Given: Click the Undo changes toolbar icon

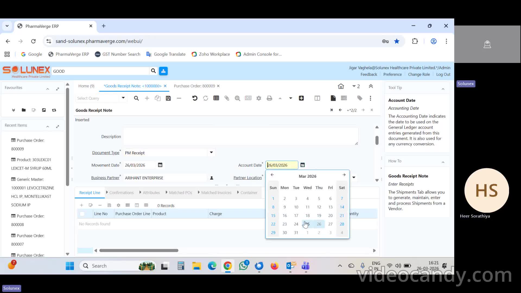Looking at the screenshot, I should 195,98.
